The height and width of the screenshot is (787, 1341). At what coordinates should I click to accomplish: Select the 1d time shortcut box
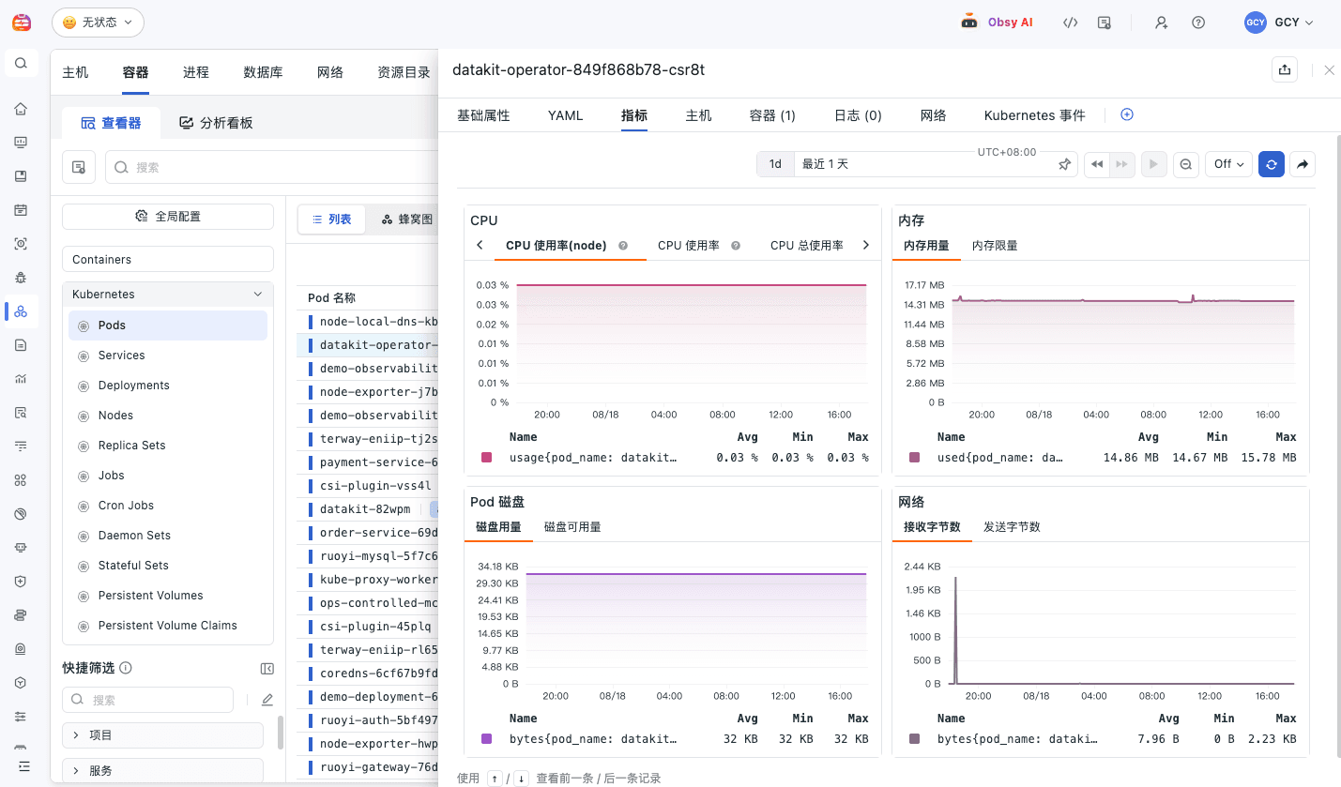[775, 164]
